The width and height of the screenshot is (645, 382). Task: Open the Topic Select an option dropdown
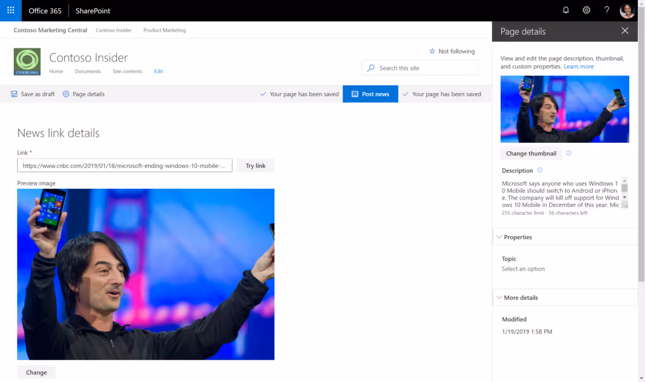tap(523, 269)
